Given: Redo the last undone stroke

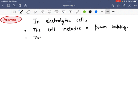Looking at the screenshot, I should (x=118, y=6).
